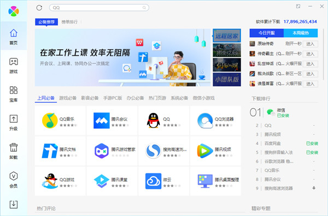Open the 腾讯会议 app tile

(112, 121)
